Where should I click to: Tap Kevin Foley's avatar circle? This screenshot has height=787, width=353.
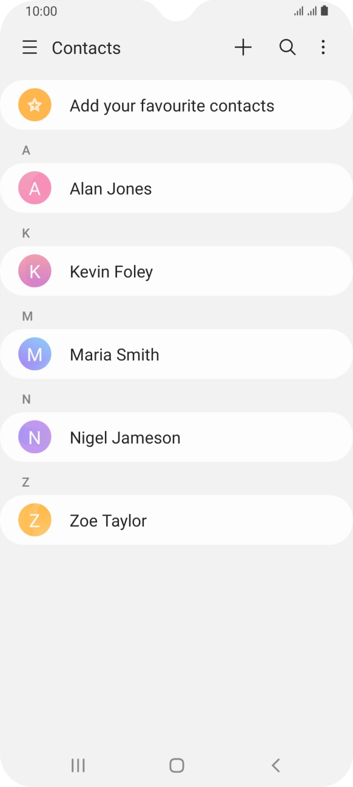click(35, 271)
